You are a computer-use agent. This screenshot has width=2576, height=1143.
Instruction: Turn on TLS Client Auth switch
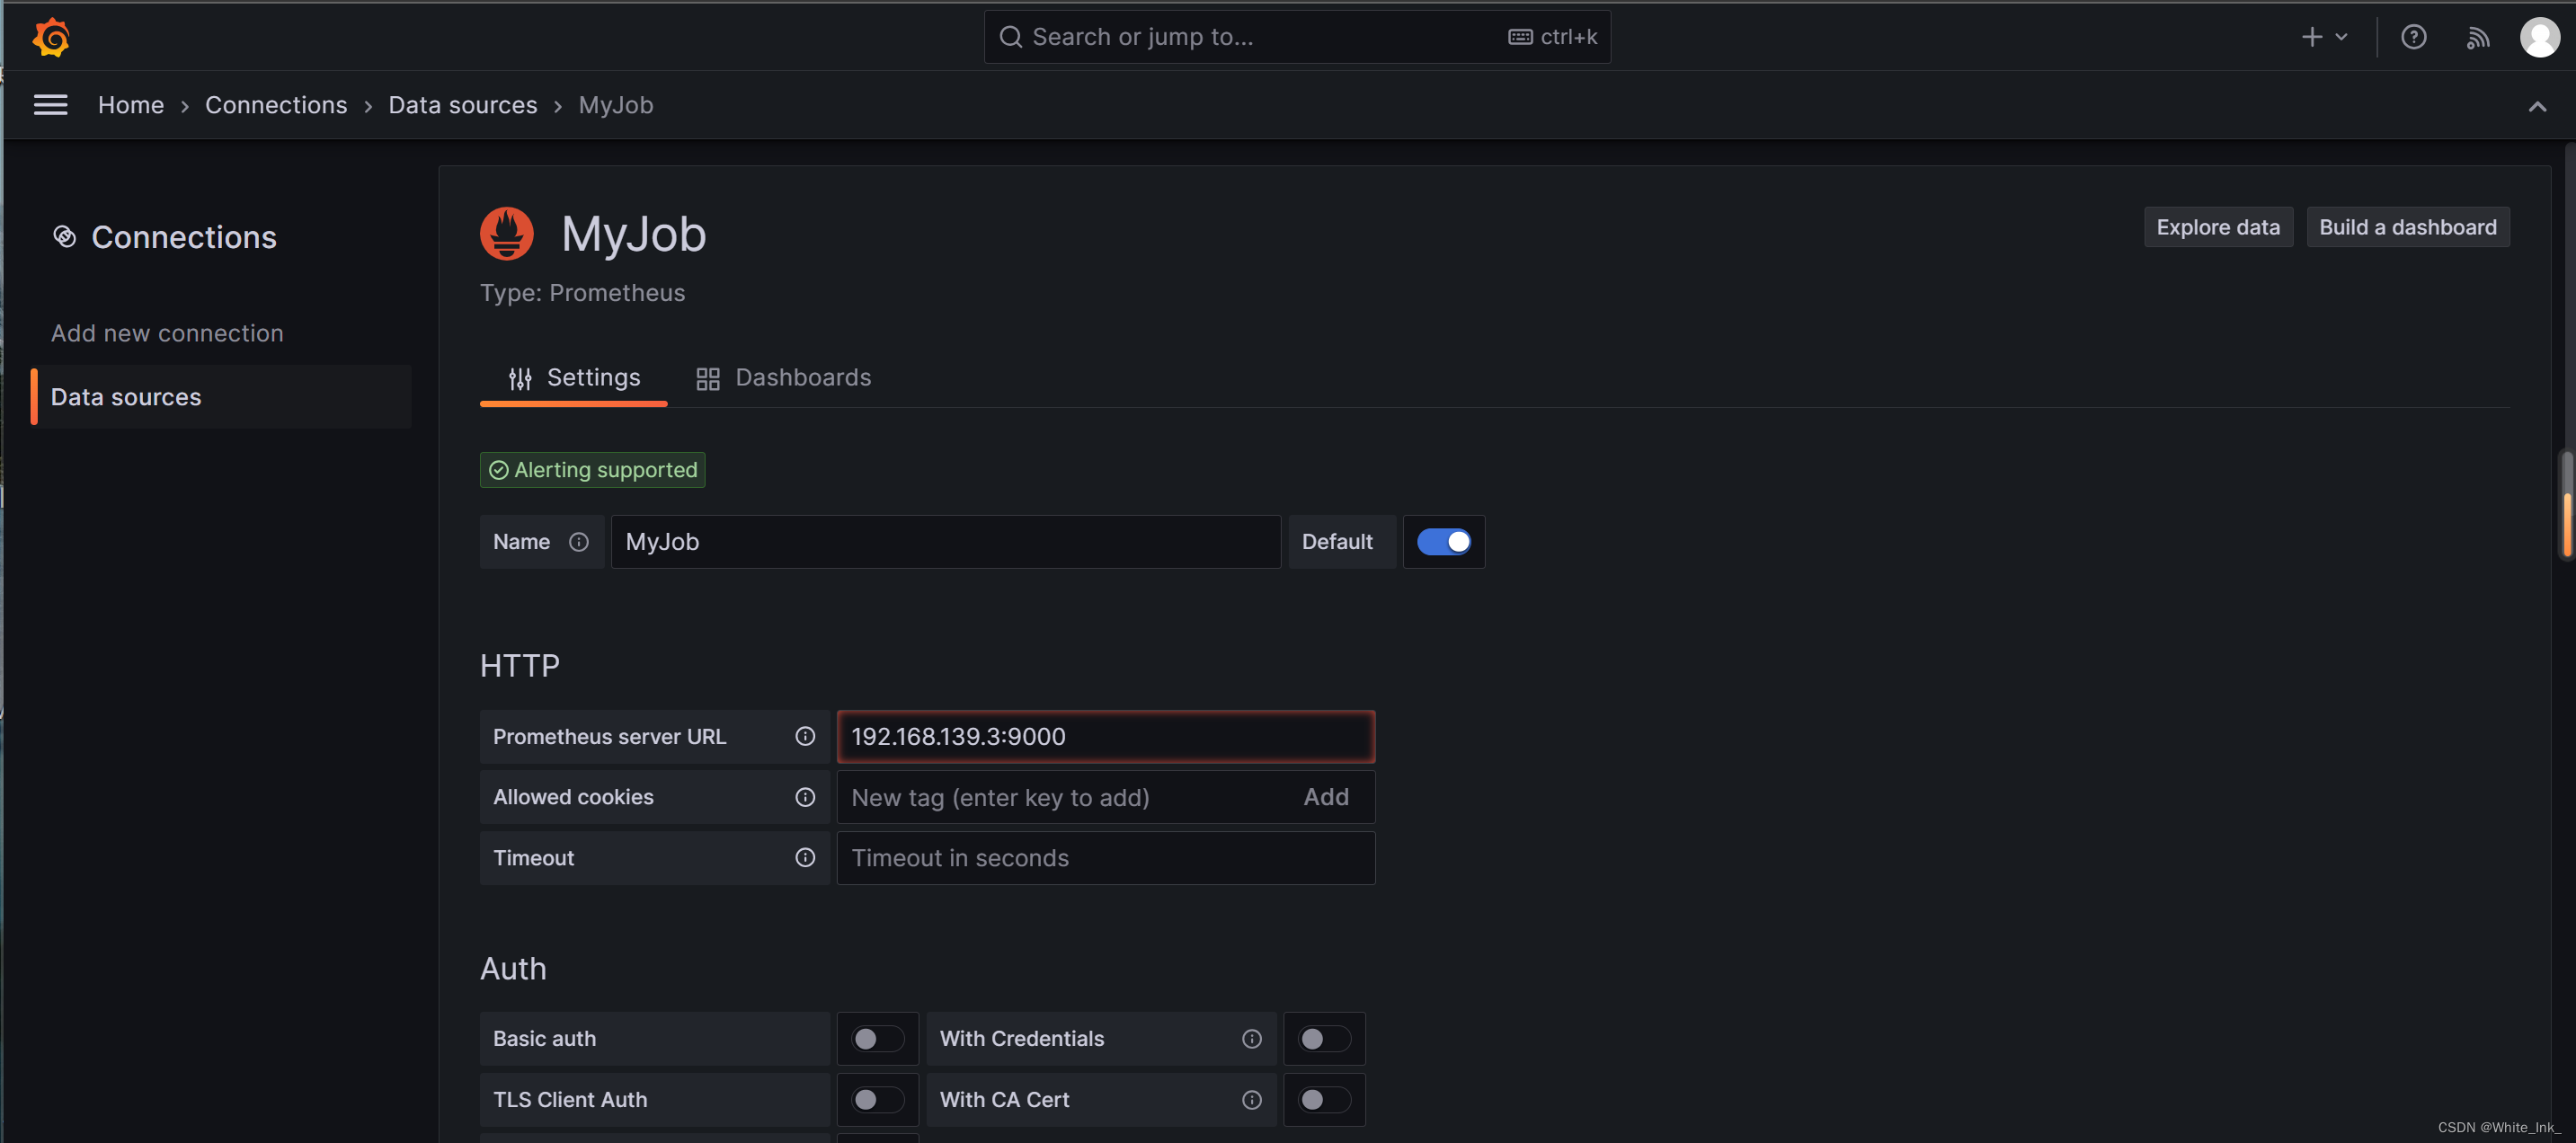876,1100
